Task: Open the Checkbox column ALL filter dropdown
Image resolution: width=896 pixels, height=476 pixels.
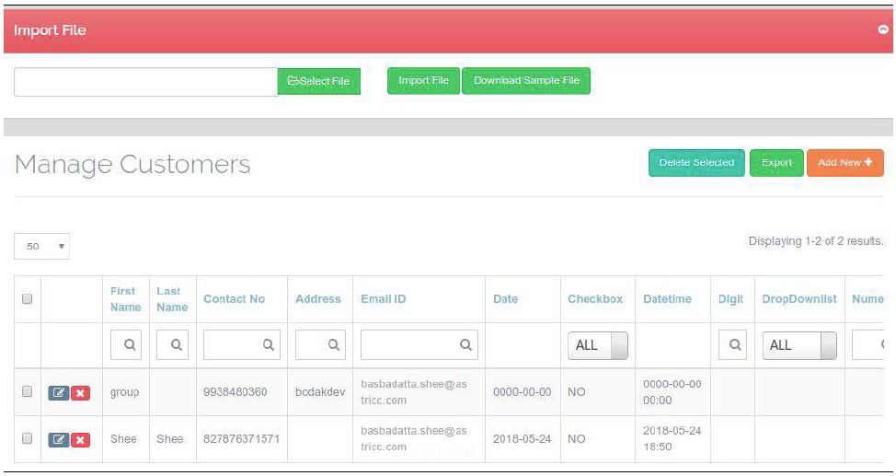Action: tap(598, 345)
